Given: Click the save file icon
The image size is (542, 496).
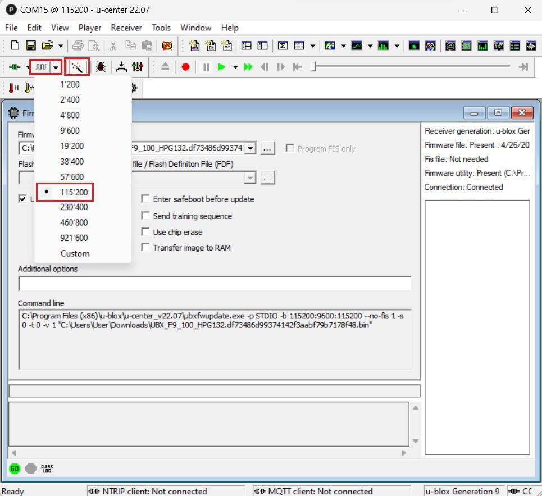Looking at the screenshot, I should pos(31,45).
